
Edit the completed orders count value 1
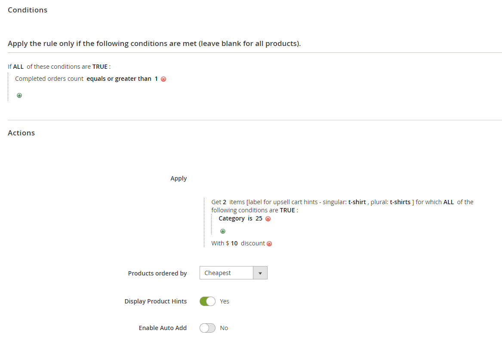156,79
